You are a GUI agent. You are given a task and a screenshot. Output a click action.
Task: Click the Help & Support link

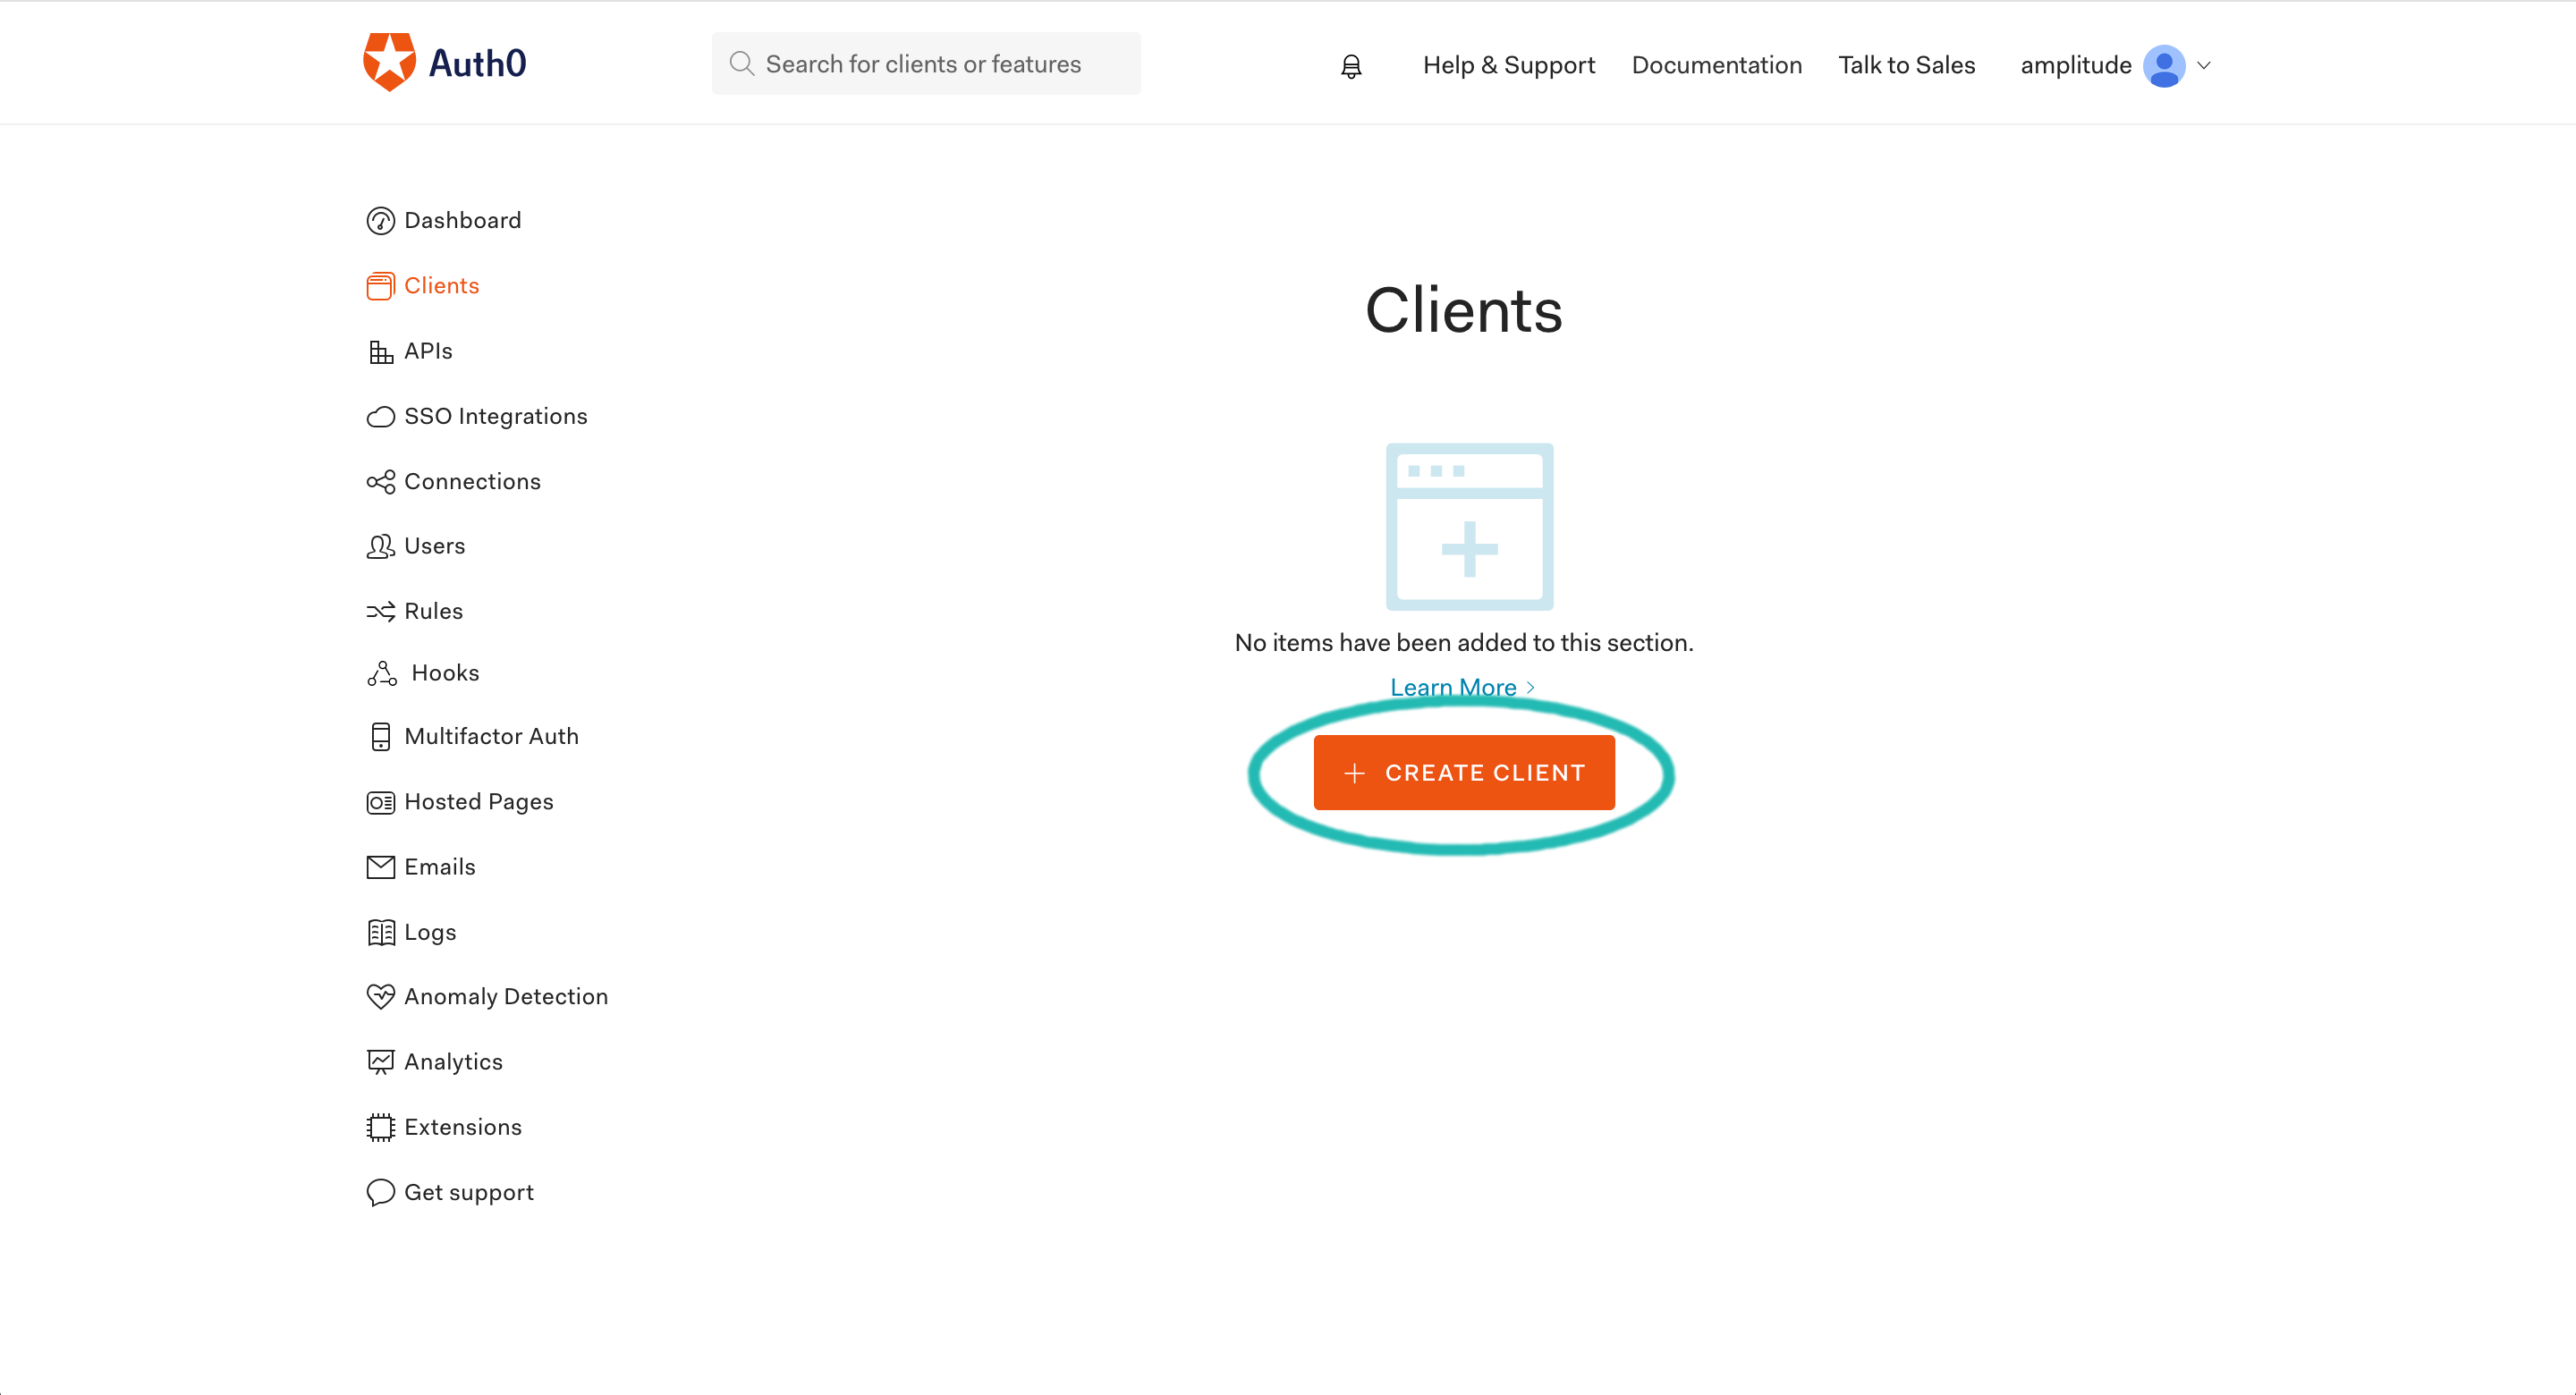coord(1508,63)
